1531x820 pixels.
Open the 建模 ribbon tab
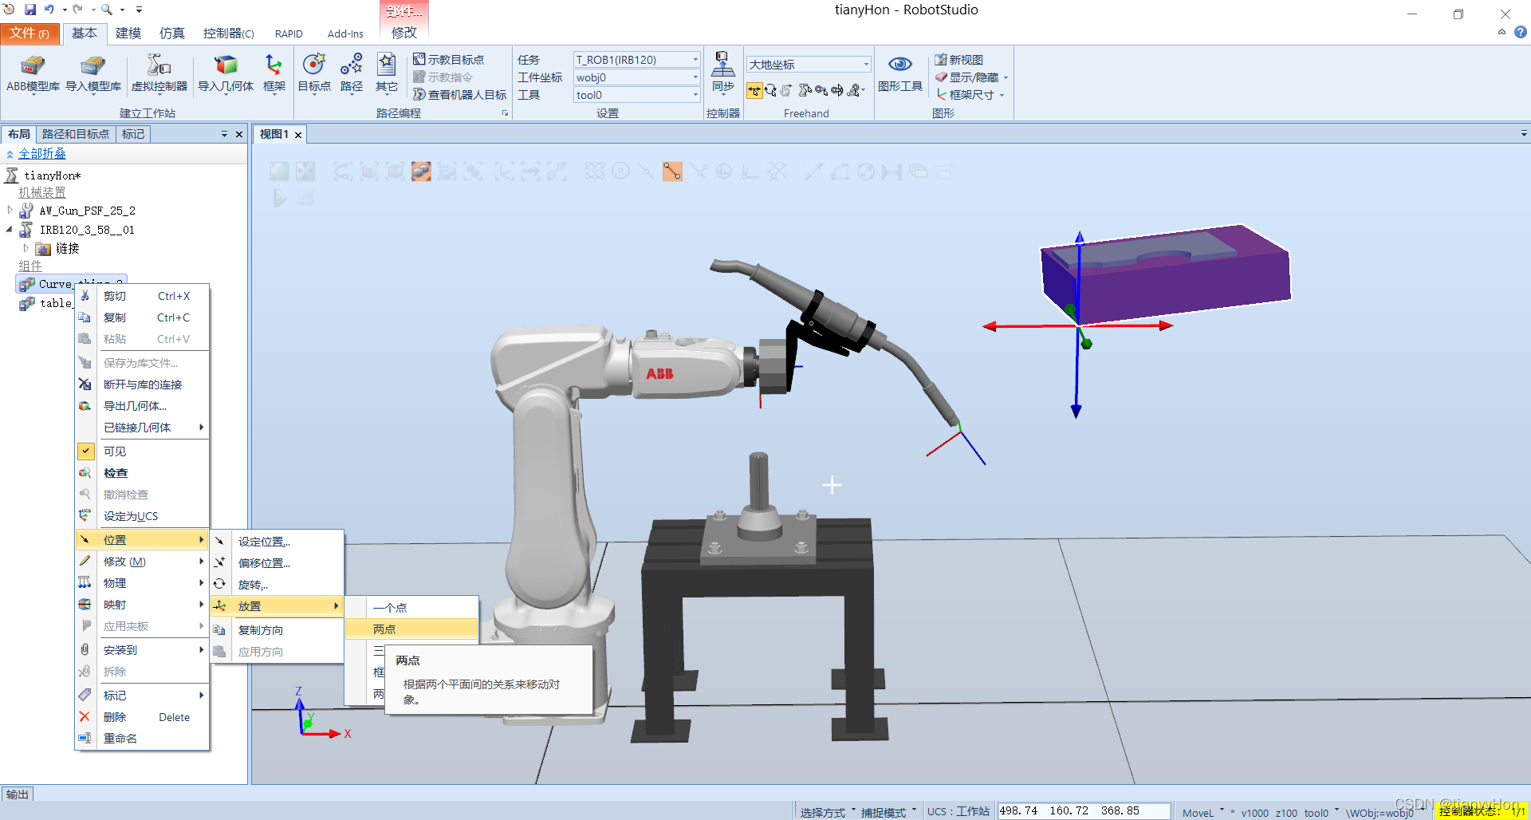[x=128, y=33]
